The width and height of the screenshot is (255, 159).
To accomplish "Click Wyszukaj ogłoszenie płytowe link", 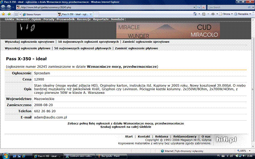I will (28, 48).
